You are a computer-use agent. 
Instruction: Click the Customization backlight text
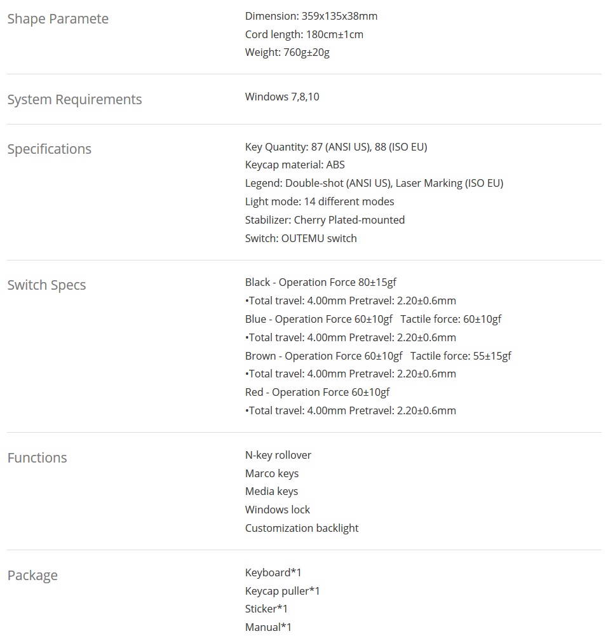pos(301,529)
